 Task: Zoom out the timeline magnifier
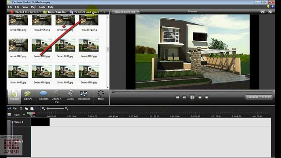pos(43,108)
